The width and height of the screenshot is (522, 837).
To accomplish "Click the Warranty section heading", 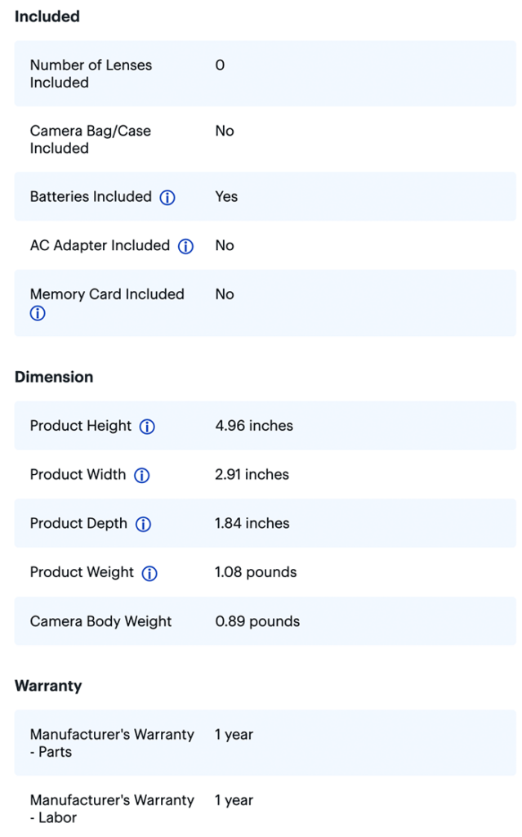I will coord(48,686).
